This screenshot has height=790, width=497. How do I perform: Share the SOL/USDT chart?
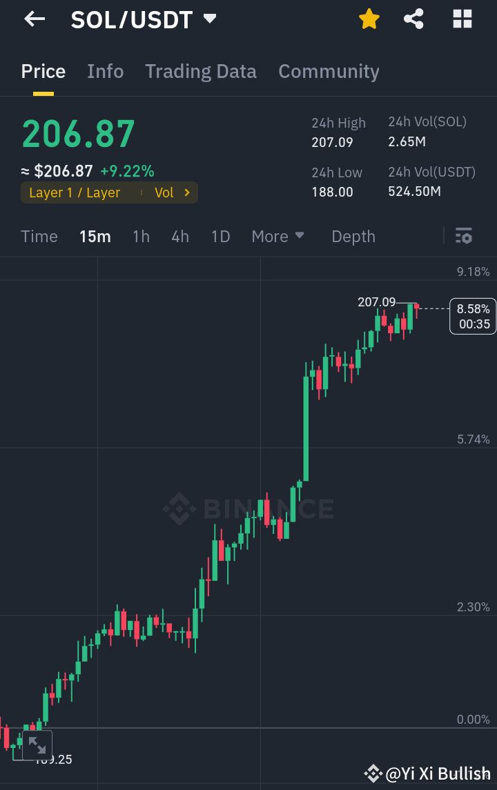click(413, 19)
